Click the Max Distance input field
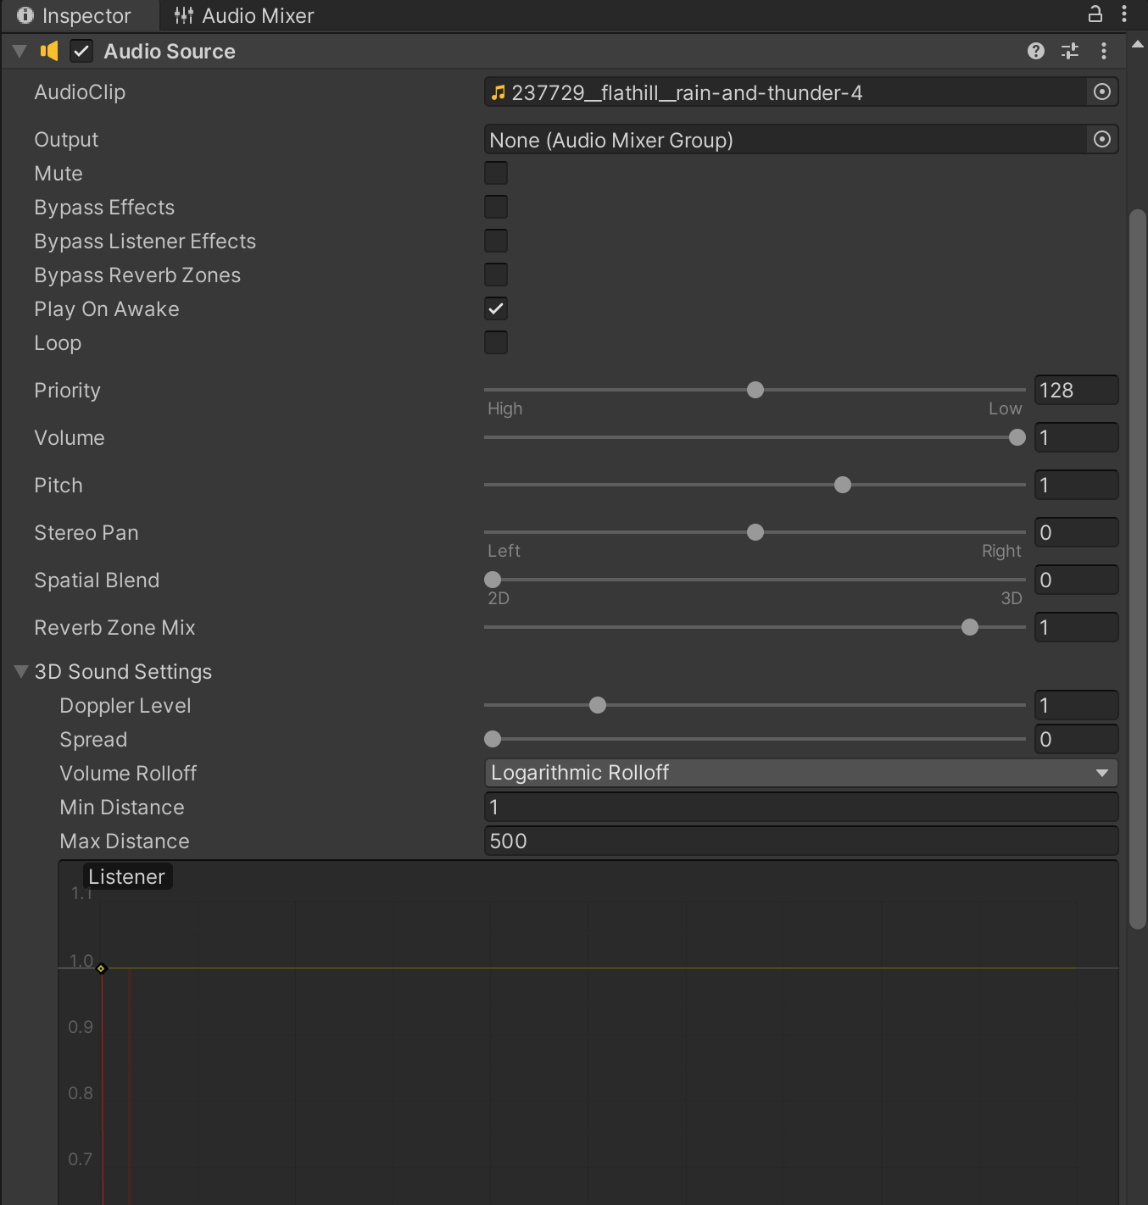 (800, 841)
